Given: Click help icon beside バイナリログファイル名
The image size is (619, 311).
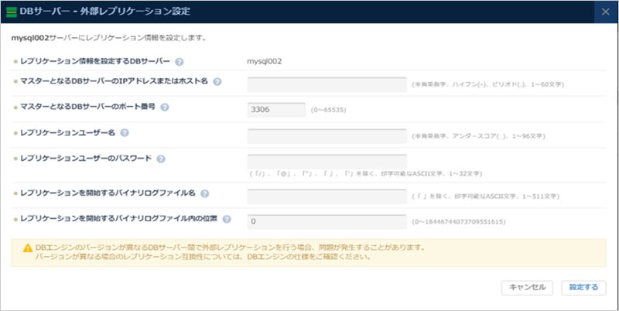Looking at the screenshot, I should tap(204, 193).
